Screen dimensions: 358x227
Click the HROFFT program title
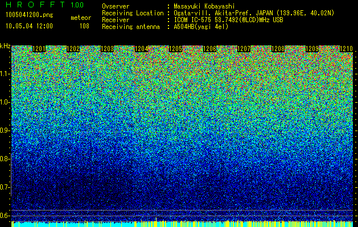[35, 5]
